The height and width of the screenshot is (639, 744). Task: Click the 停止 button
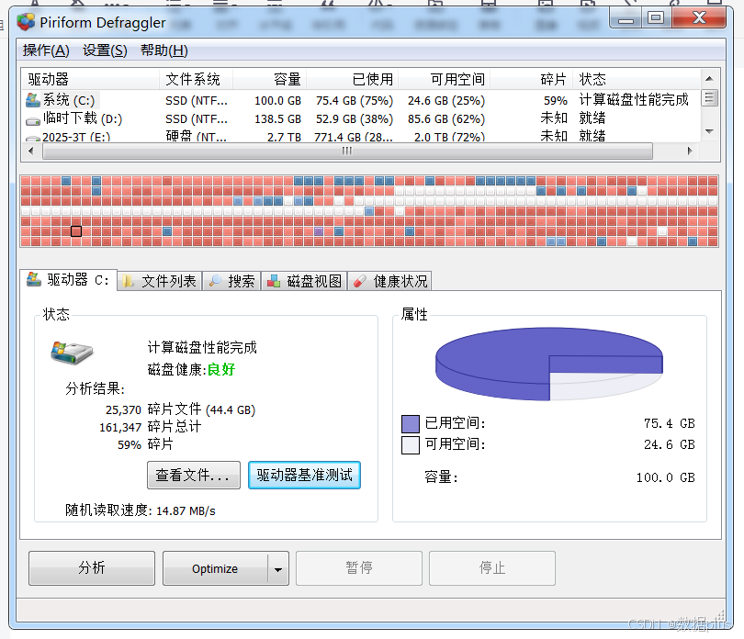tap(492, 567)
